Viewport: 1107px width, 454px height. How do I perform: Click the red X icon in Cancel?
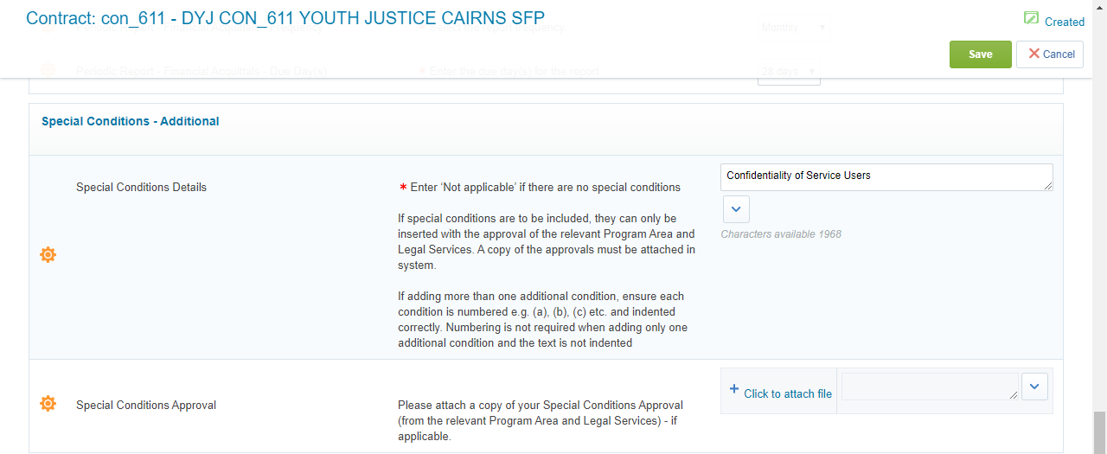click(1033, 54)
